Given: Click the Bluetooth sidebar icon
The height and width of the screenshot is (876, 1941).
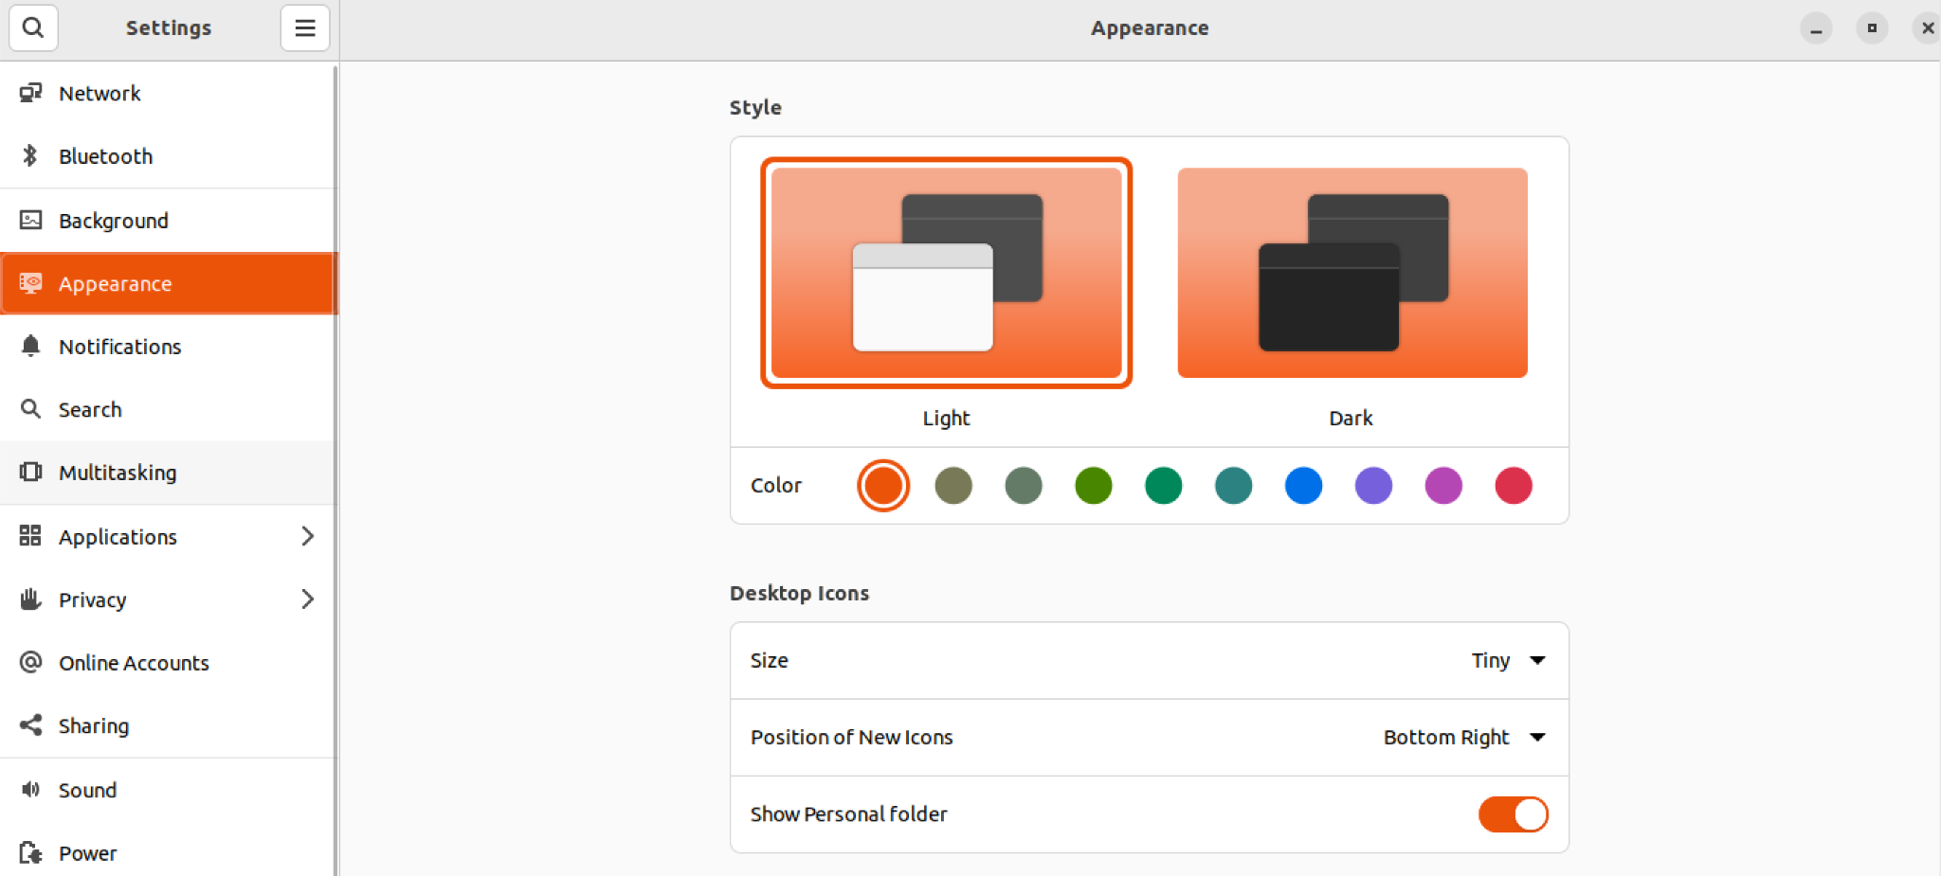Looking at the screenshot, I should [x=30, y=155].
